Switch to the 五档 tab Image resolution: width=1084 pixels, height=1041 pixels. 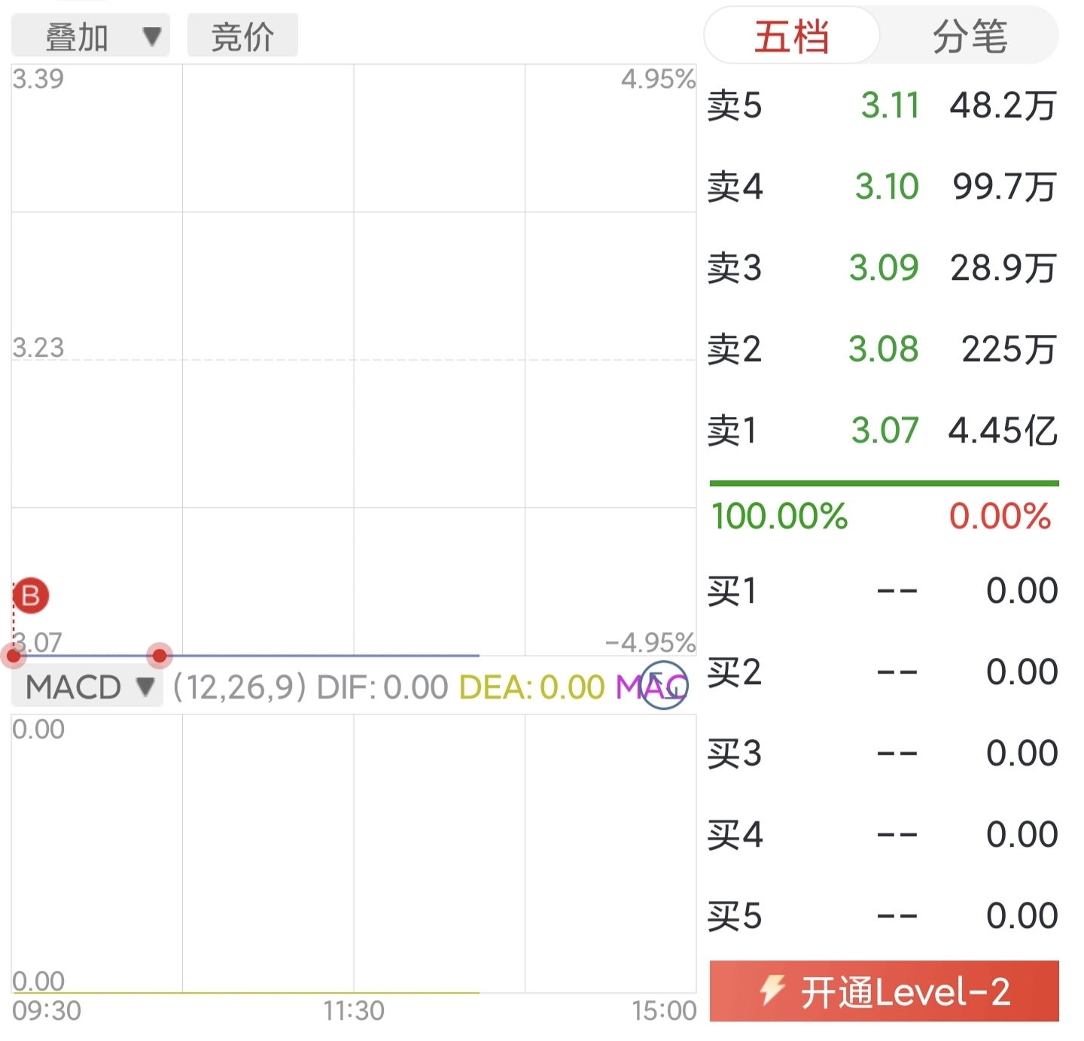[792, 35]
